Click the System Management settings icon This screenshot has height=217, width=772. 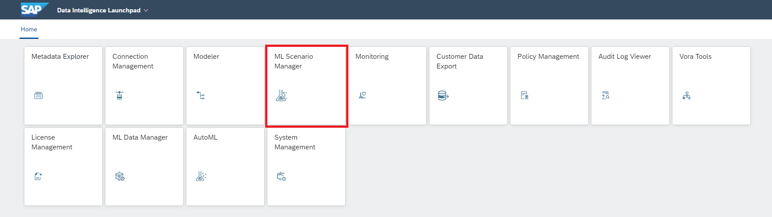282,176
